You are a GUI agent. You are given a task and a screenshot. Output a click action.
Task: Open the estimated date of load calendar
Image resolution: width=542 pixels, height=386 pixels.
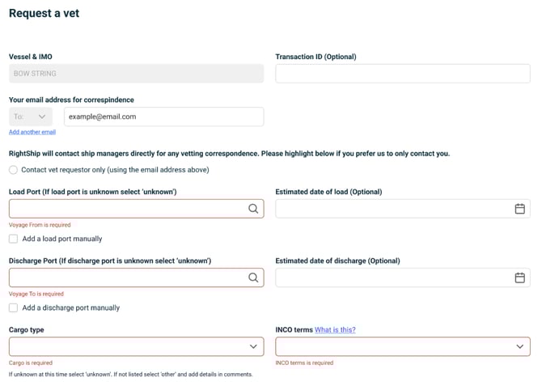520,209
